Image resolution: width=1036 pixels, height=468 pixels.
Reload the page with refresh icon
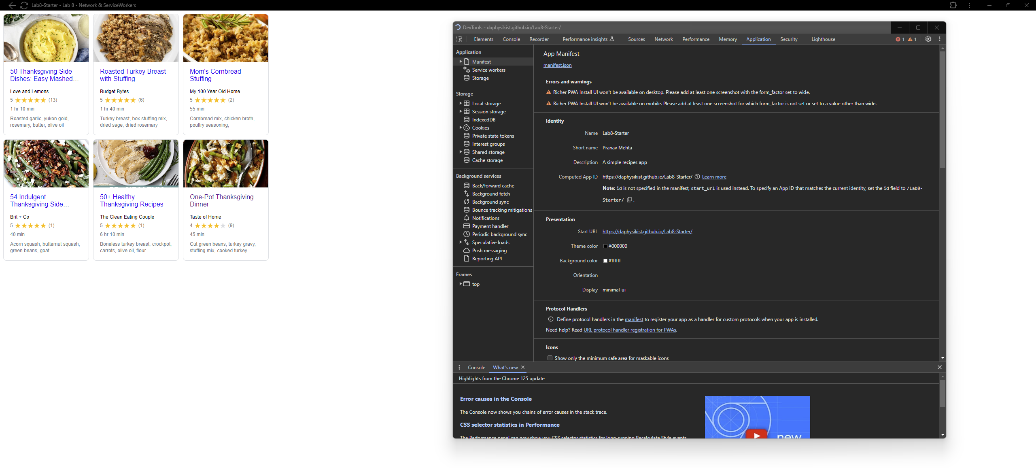pyautogui.click(x=24, y=5)
